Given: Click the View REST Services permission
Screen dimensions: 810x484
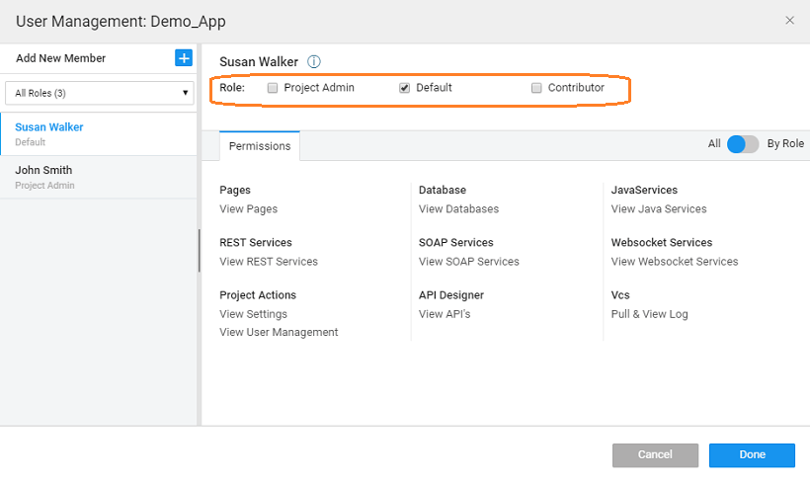Looking at the screenshot, I should click(269, 262).
